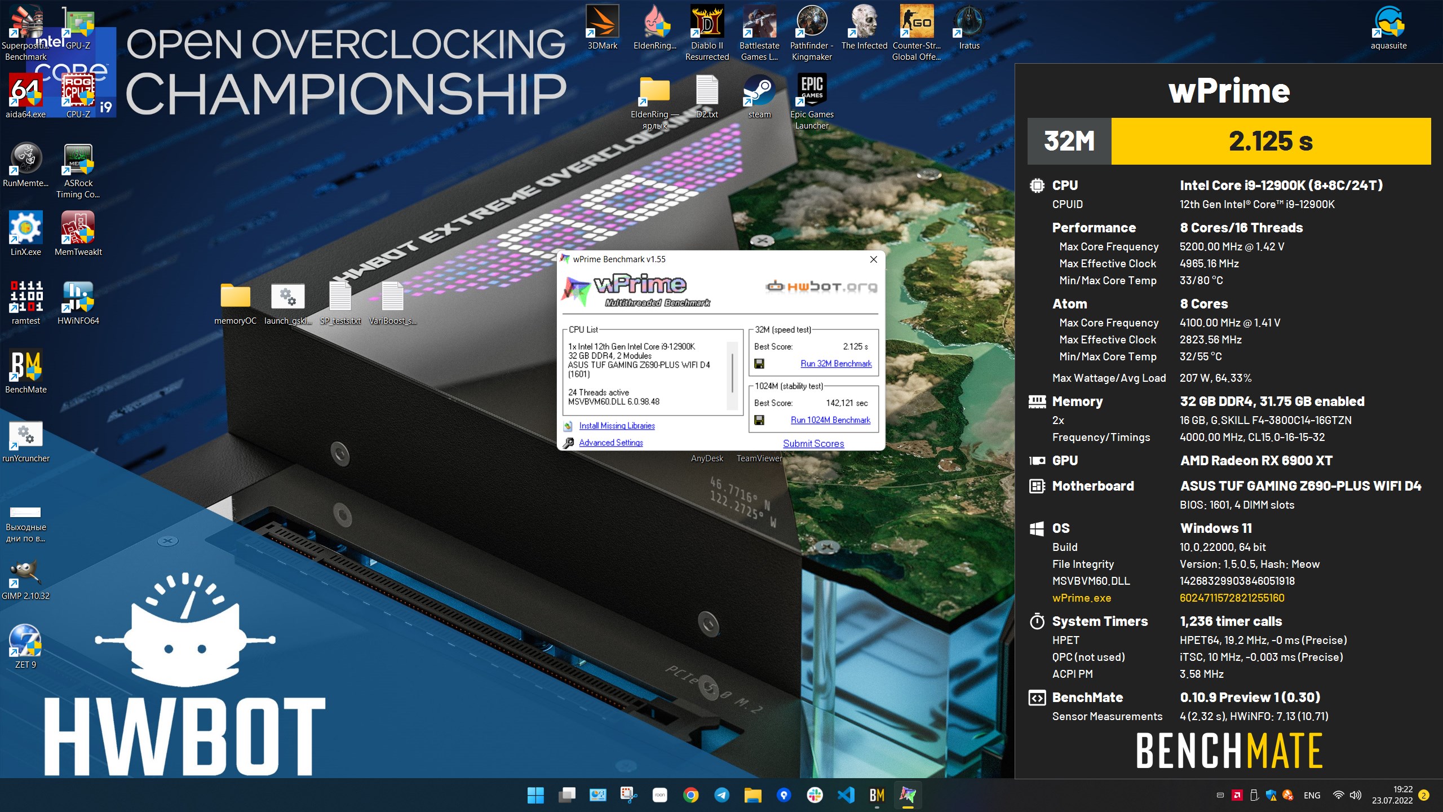Click the hwbot.org logo in wPrime

821,286
